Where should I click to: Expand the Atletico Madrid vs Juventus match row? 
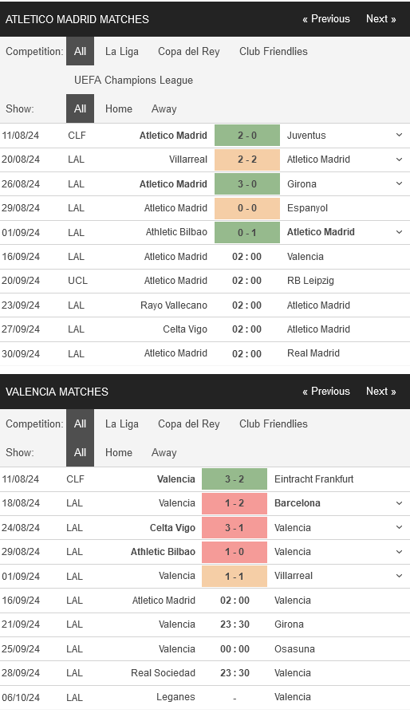click(x=399, y=135)
